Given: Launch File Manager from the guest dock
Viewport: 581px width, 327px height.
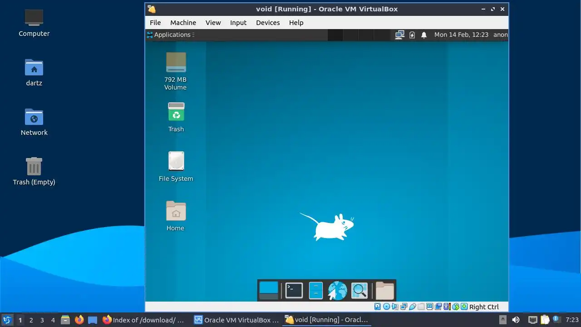Looking at the screenshot, I should [x=315, y=291].
